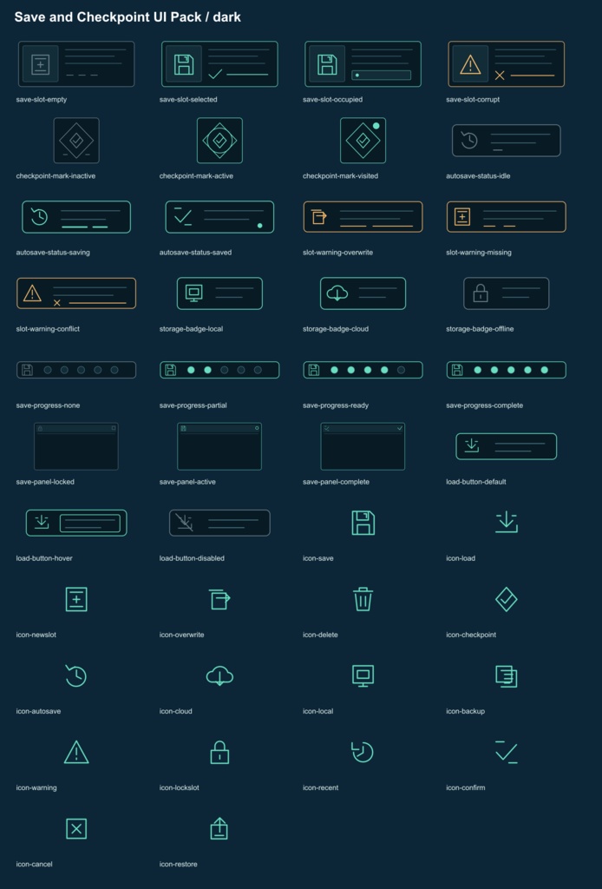This screenshot has height=889, width=602.
Task: Click the icon-lockslot padlock icon
Action: coord(219,753)
